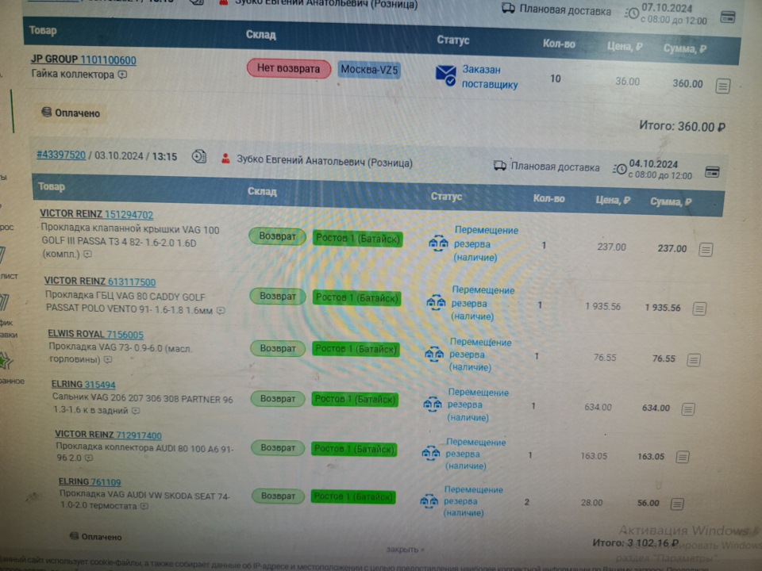Click Ростов 1 (Батайск) badge for ELWIS ROYAL
The image size is (762, 571).
pos(356,349)
